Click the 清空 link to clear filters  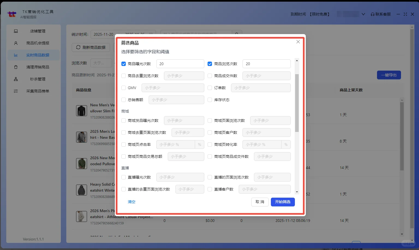click(x=131, y=202)
